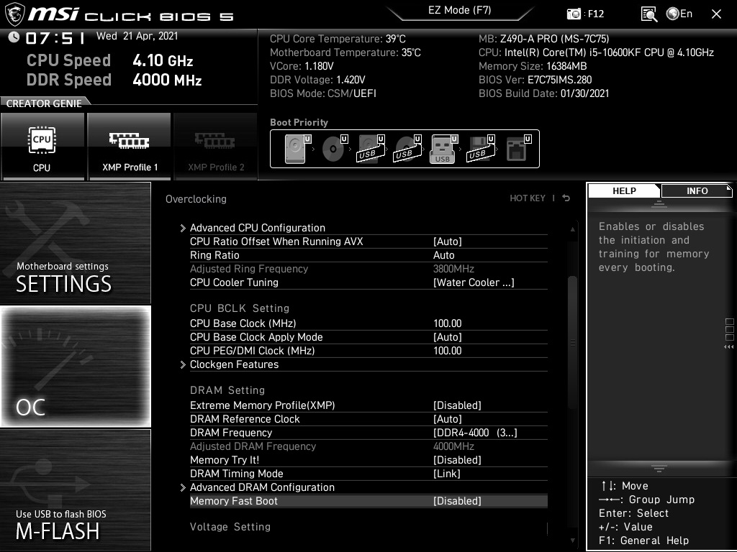Click the overclocking list scrollbar thumb
This screenshot has height=552, width=737.
[x=572, y=343]
